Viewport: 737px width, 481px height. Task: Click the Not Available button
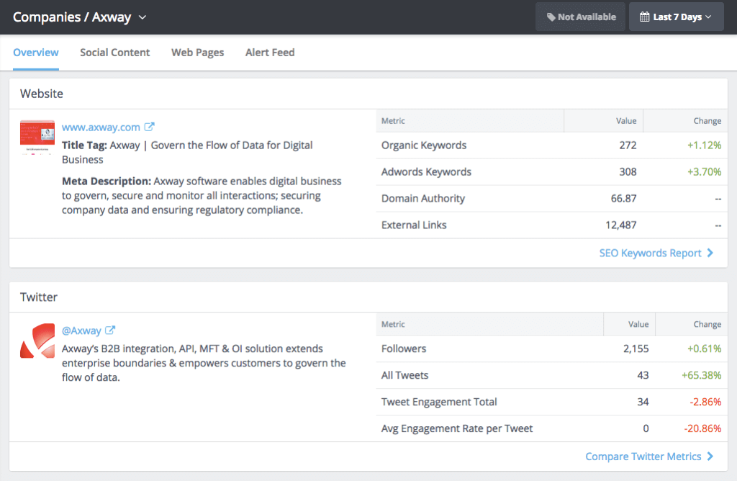(580, 16)
